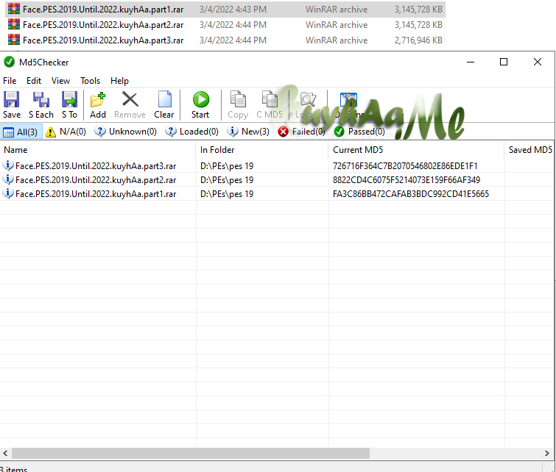Sort by the Name column header
The width and height of the screenshot is (556, 472).
98,150
